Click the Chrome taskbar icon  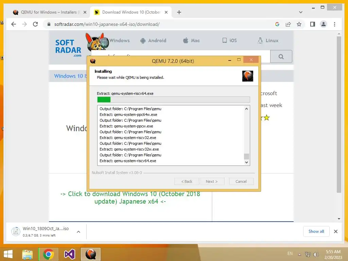(49, 254)
